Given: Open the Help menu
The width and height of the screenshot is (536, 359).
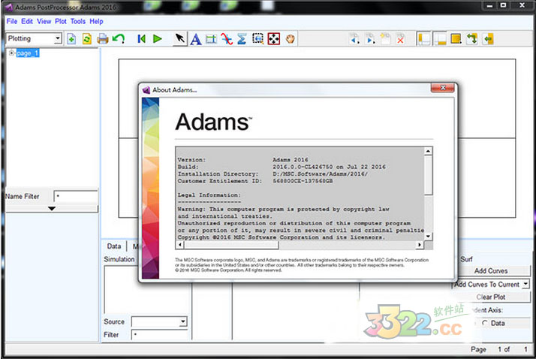Looking at the screenshot, I should [96, 21].
